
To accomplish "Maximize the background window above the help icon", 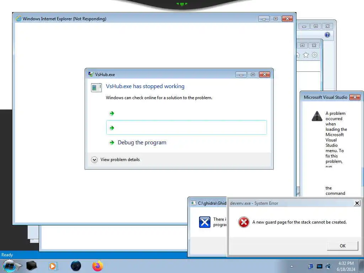I will [316, 26].
